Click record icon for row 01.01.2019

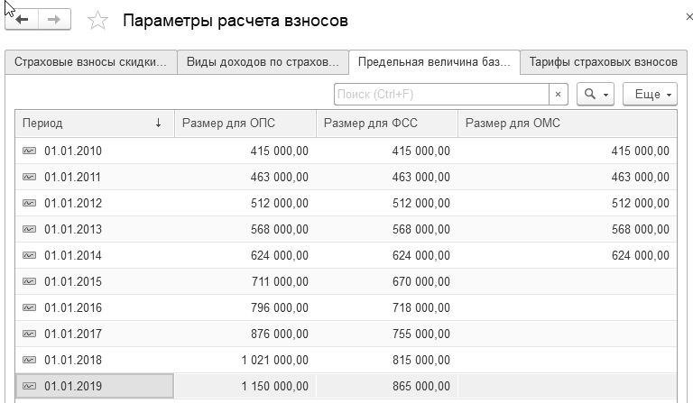[29, 386]
